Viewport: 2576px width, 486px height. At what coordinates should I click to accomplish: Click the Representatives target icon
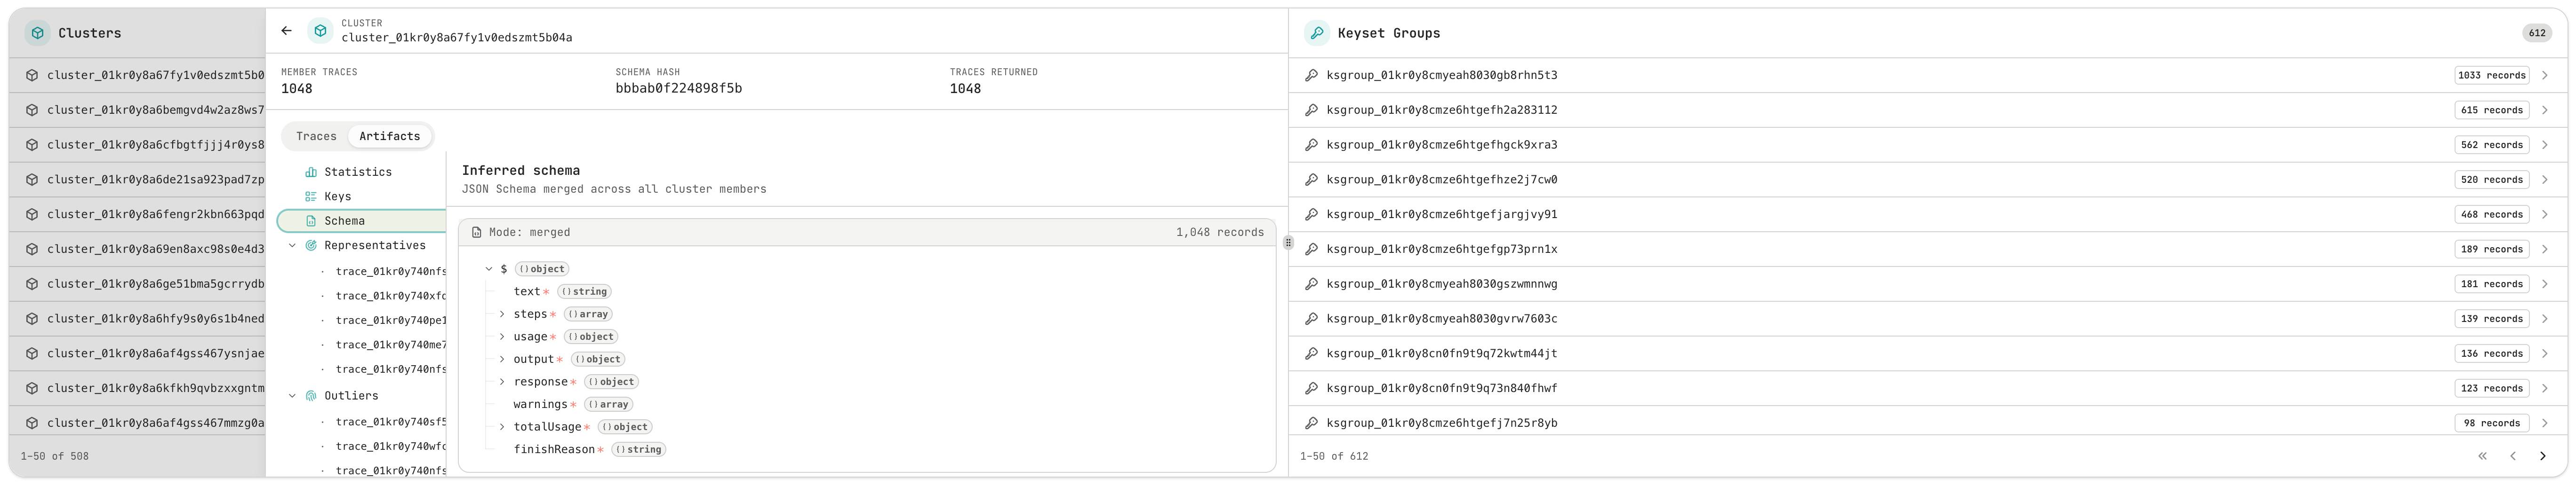click(311, 245)
